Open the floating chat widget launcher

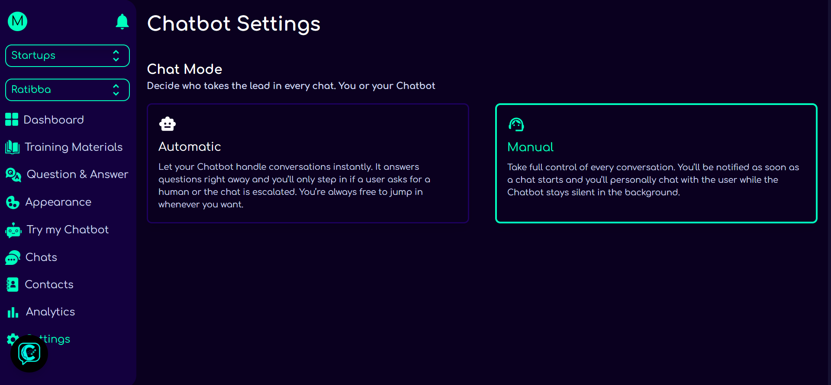coord(29,353)
